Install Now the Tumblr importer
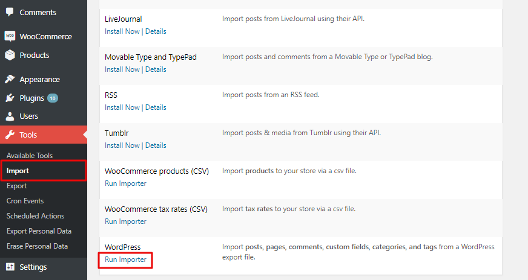 point(122,145)
